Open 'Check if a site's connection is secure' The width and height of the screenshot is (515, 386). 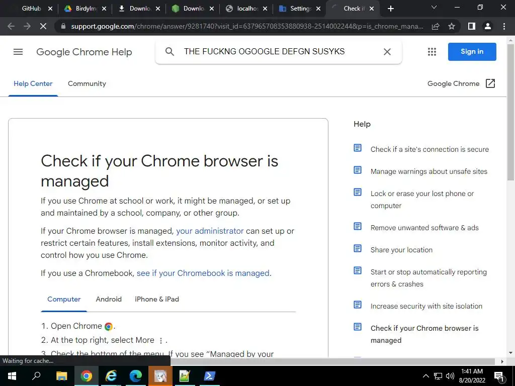(x=430, y=149)
